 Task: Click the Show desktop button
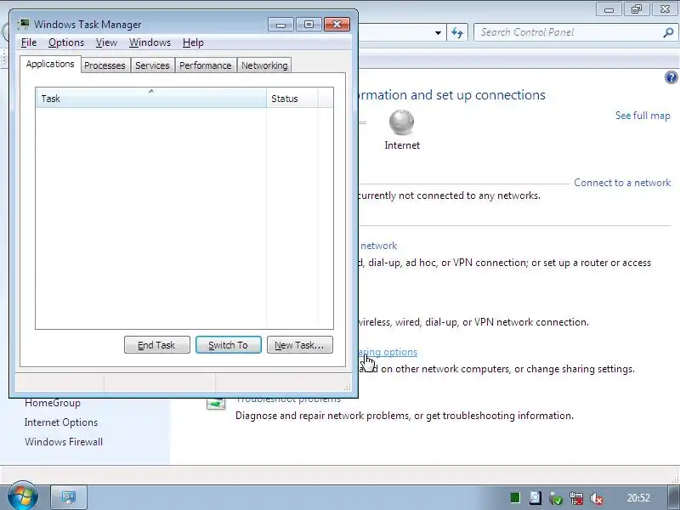(x=673, y=497)
